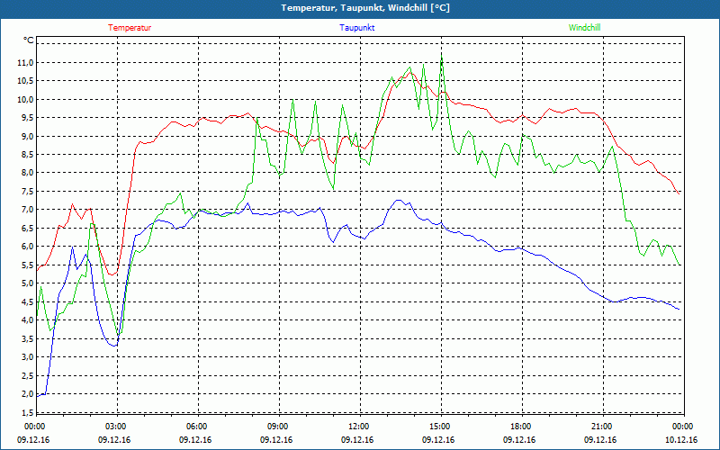Click the 9,5 y-axis value
720x450 pixels.
pyautogui.click(x=27, y=118)
